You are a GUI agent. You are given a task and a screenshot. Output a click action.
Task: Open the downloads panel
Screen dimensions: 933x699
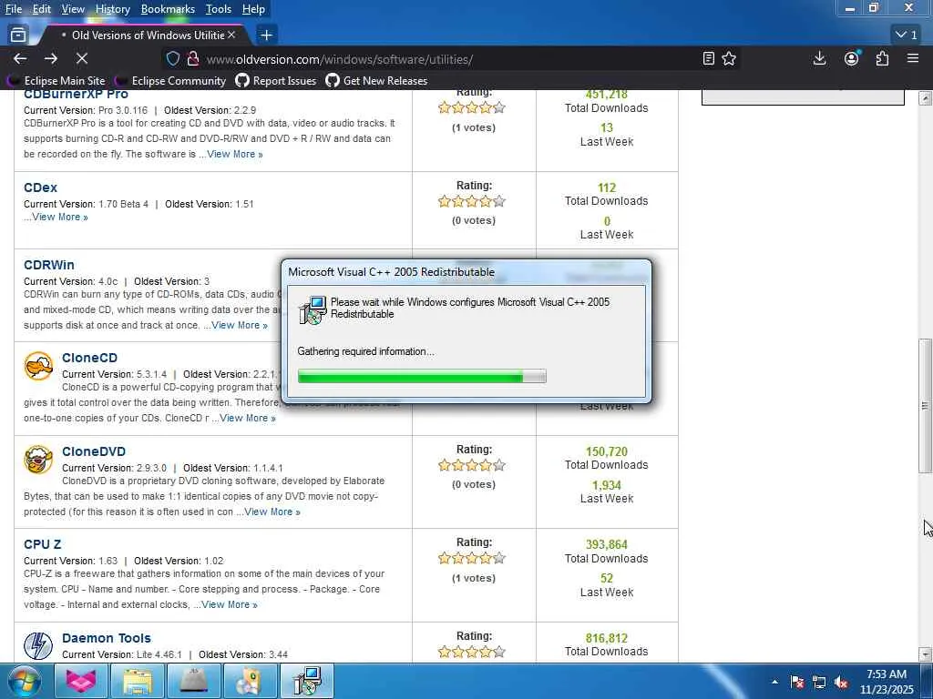(x=819, y=58)
